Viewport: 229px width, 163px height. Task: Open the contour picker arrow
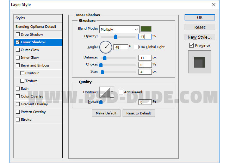[112, 92]
